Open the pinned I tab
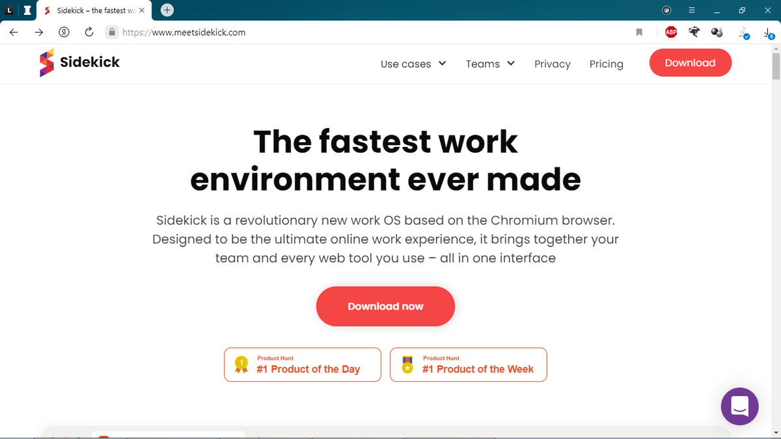The height and width of the screenshot is (439, 781). [x=26, y=10]
